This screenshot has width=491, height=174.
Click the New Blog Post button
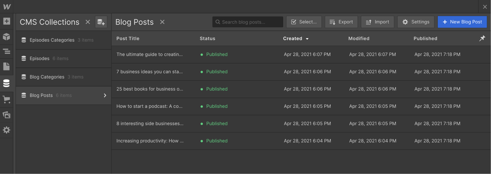pos(462,22)
